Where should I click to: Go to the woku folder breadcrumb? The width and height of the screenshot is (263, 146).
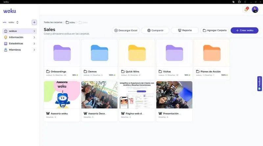(71, 22)
